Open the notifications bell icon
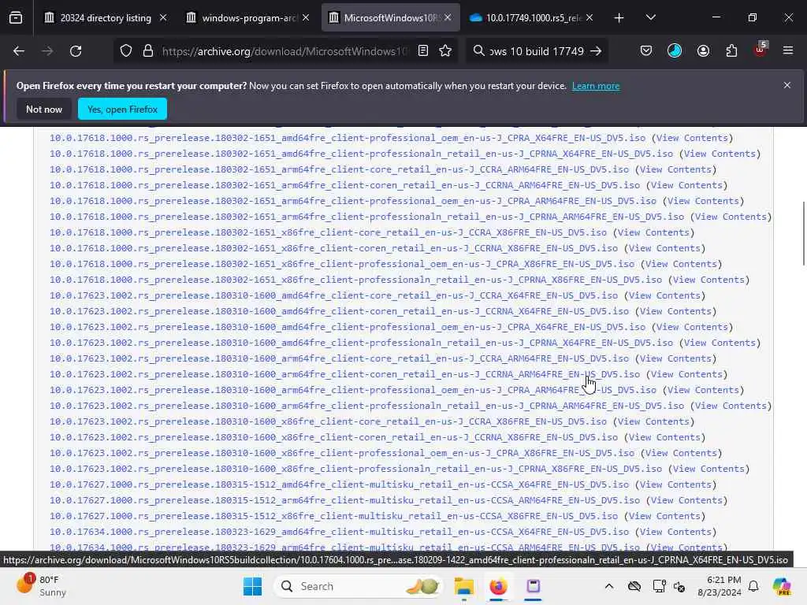 753,586
